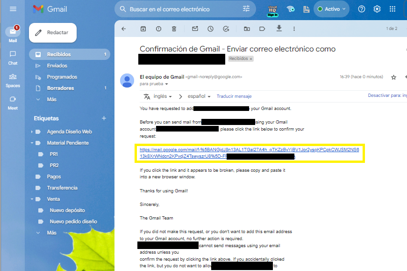Collapse the Material Pendiente label
Image resolution: width=407 pixels, height=271 pixels.
[x=32, y=143]
